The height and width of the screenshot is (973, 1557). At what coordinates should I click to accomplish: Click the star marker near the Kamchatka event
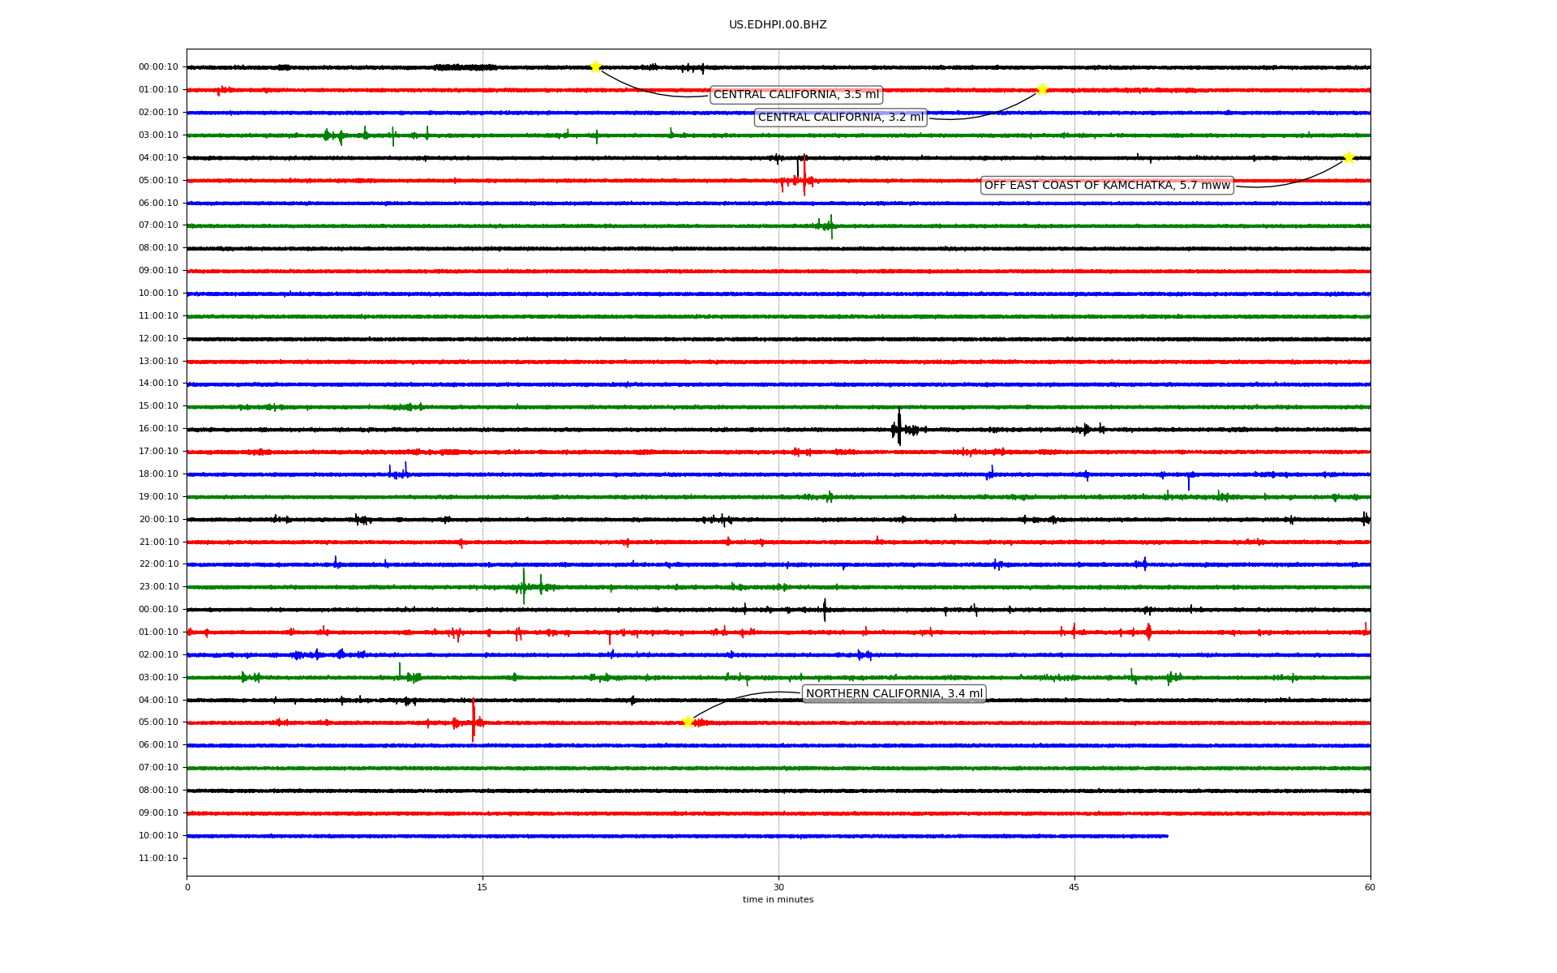point(1349,157)
